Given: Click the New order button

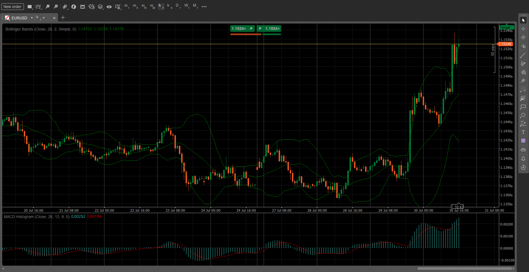Looking at the screenshot, I should coord(12,7).
